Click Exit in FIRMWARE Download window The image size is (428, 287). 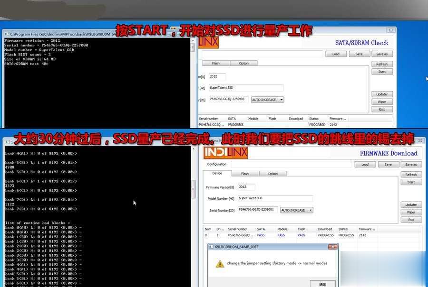tap(411, 220)
